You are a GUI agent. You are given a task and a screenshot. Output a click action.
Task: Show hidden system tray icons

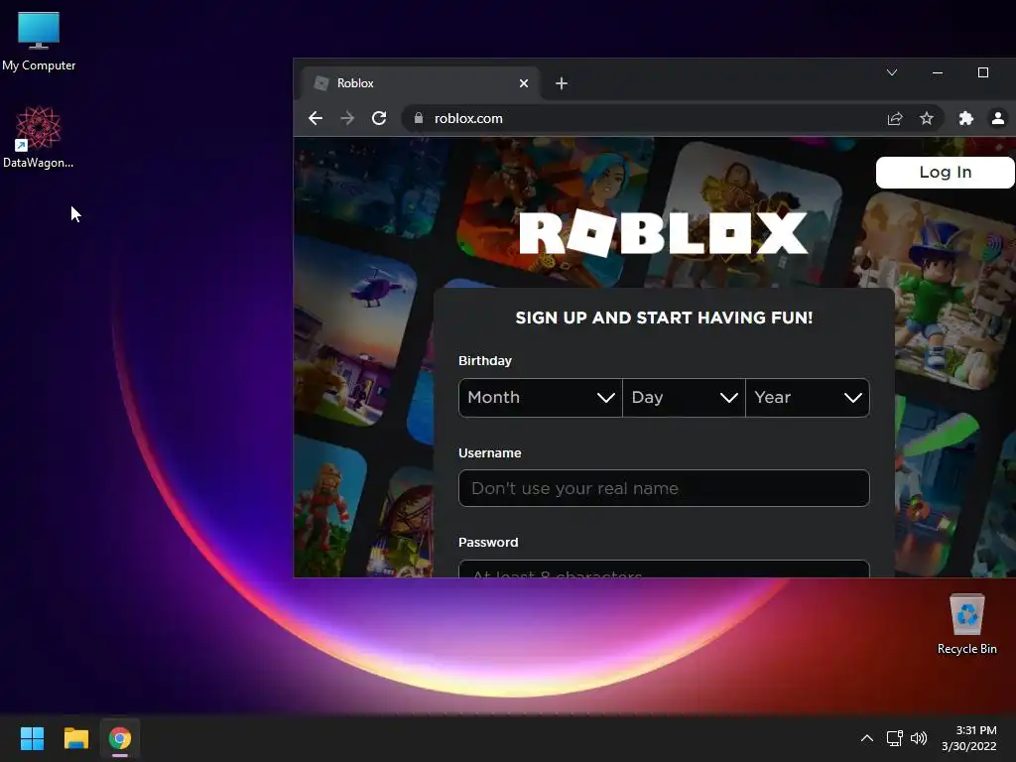tap(866, 738)
